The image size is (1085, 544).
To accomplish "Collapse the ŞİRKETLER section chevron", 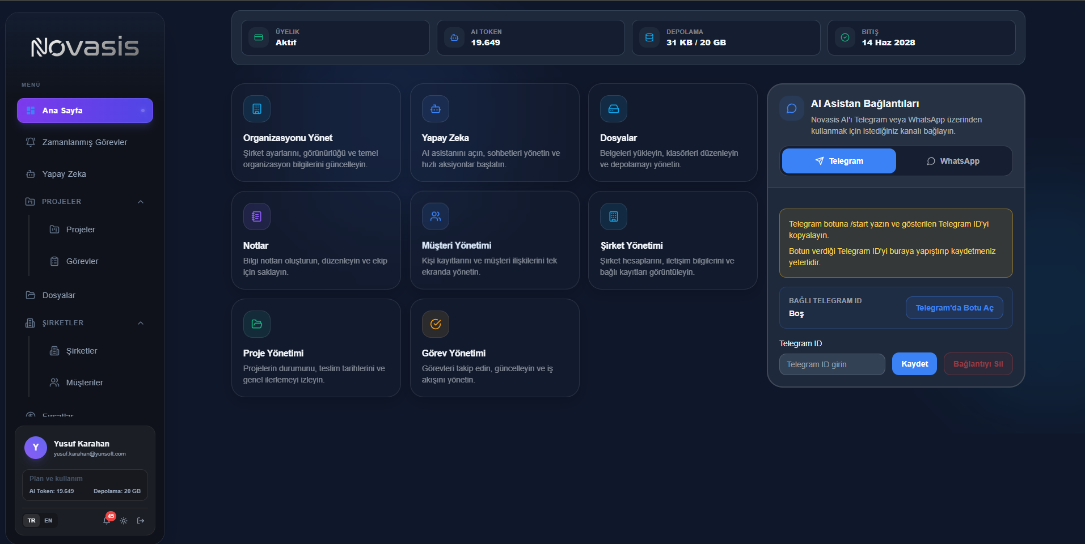I will (141, 323).
